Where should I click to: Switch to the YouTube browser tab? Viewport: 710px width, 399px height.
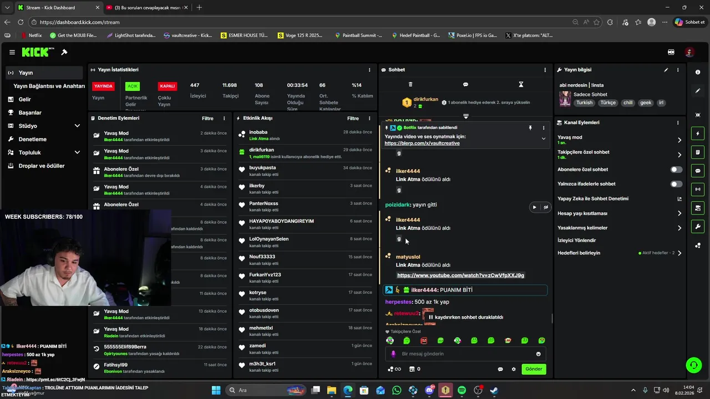tap(146, 8)
